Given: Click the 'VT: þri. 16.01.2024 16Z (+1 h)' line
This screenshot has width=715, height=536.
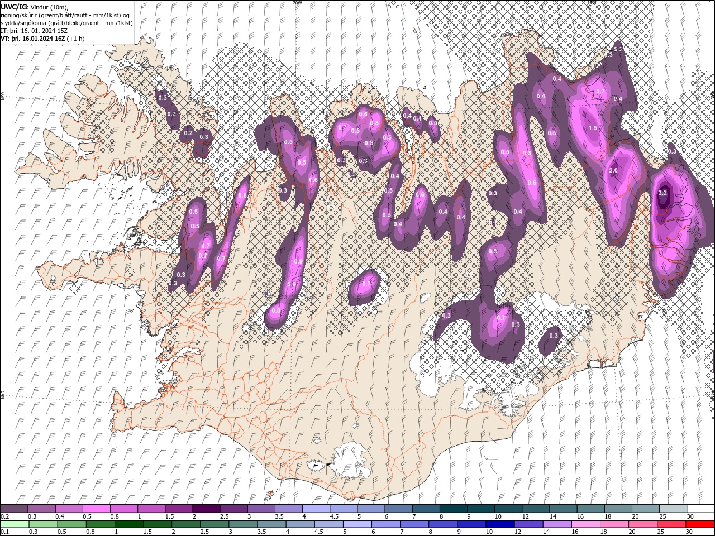Looking at the screenshot, I should click(x=43, y=39).
